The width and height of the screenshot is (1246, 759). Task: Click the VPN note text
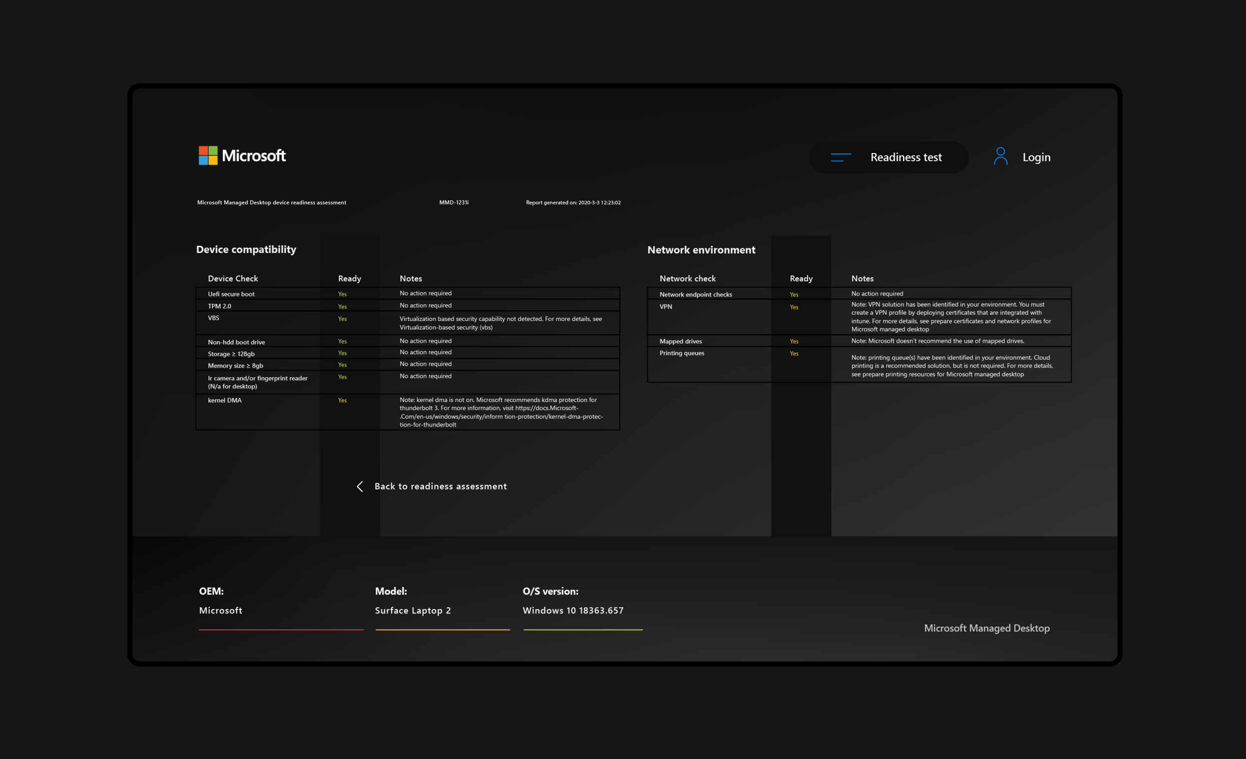click(950, 316)
